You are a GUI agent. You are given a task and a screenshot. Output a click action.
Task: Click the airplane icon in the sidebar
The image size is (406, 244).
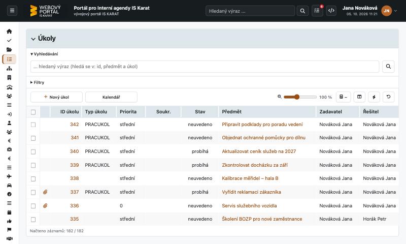(9, 176)
